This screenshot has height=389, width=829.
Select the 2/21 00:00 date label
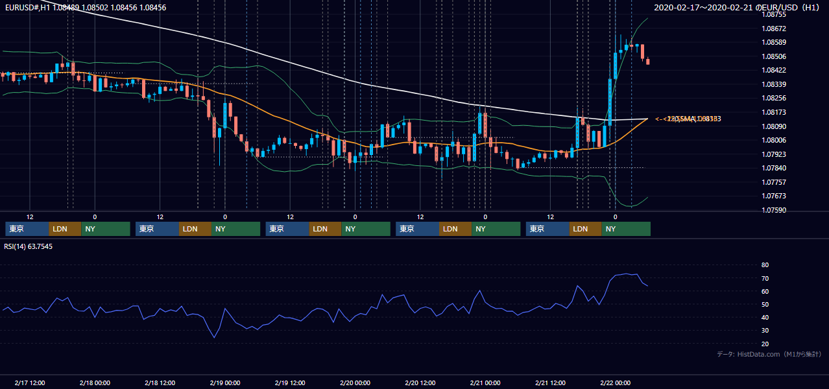[x=485, y=383]
